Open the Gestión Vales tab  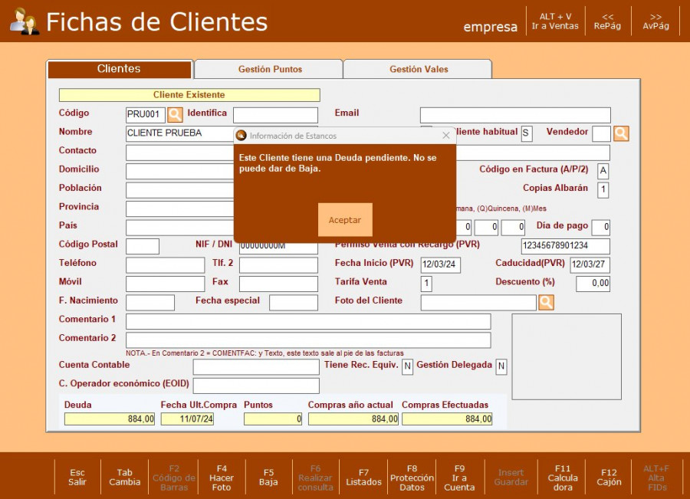pos(419,69)
